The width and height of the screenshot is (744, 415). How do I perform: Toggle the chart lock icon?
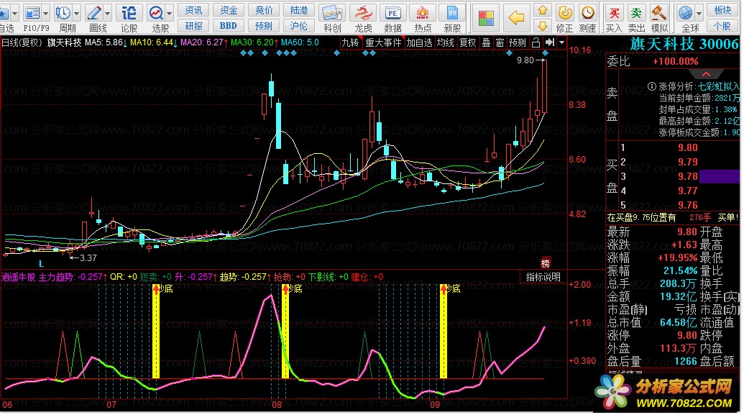536,42
